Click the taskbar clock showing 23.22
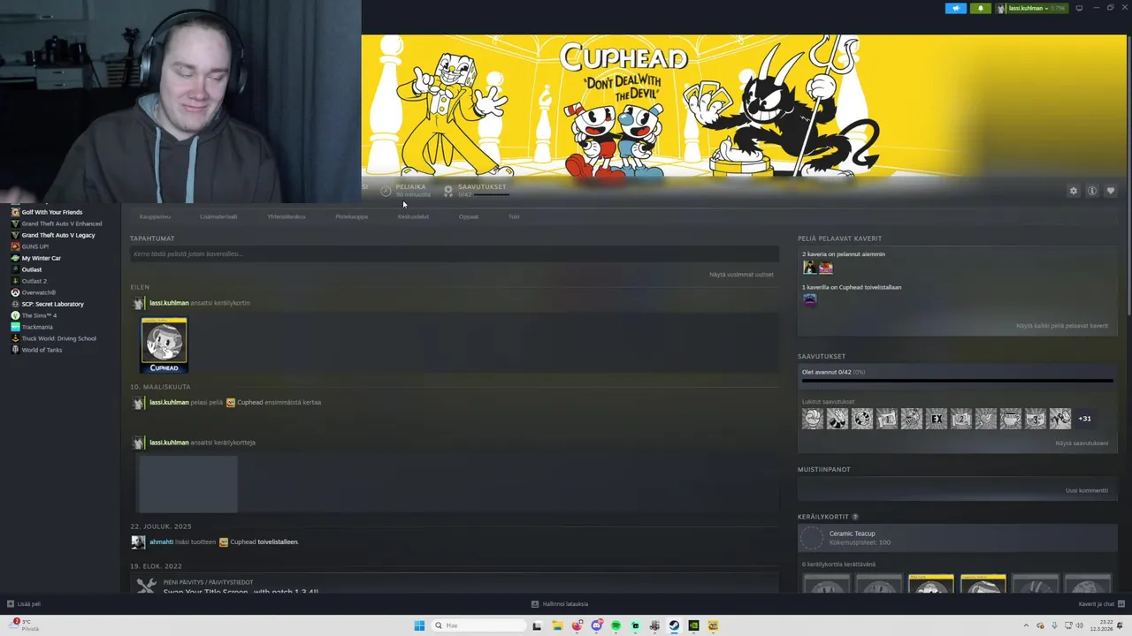 [x=1101, y=625]
